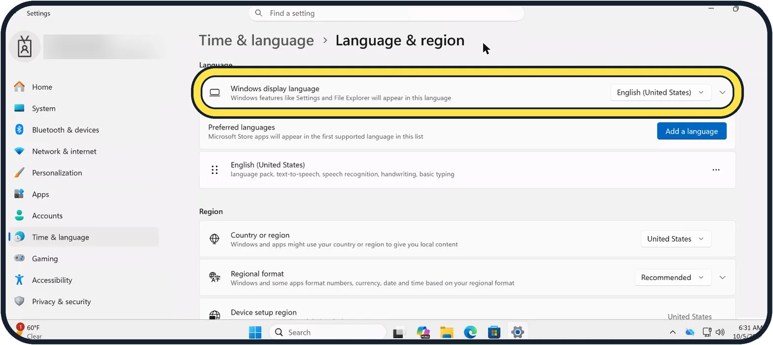The height and width of the screenshot is (345, 773).
Task: Open Country or region dropdown
Action: click(676, 239)
